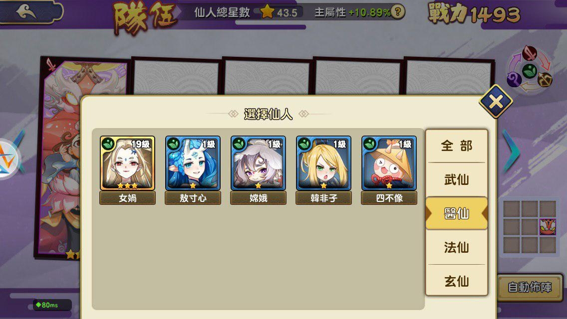Switch to the 全部 filter tab
567x319 pixels.
click(457, 146)
